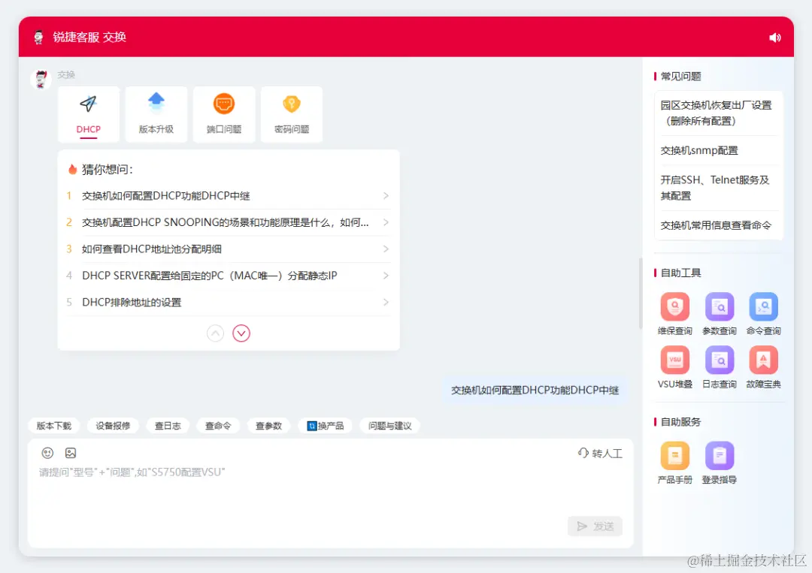Open the 命令查询 tool icon

763,307
